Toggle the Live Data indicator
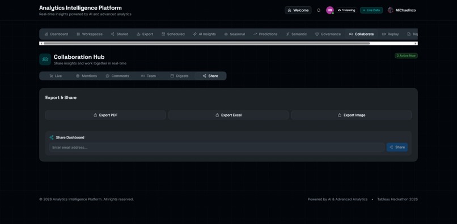 tap(371, 10)
